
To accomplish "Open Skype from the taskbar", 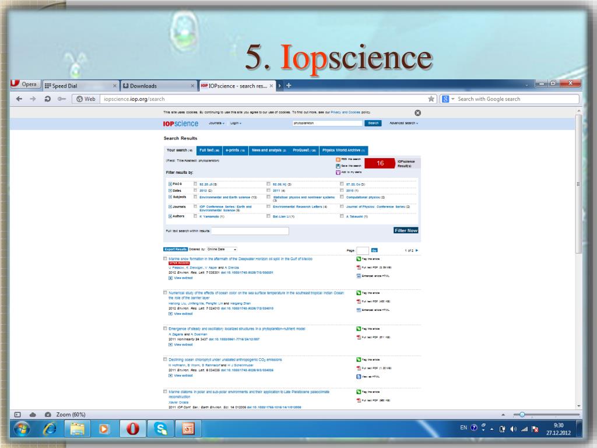I will (x=160, y=429).
